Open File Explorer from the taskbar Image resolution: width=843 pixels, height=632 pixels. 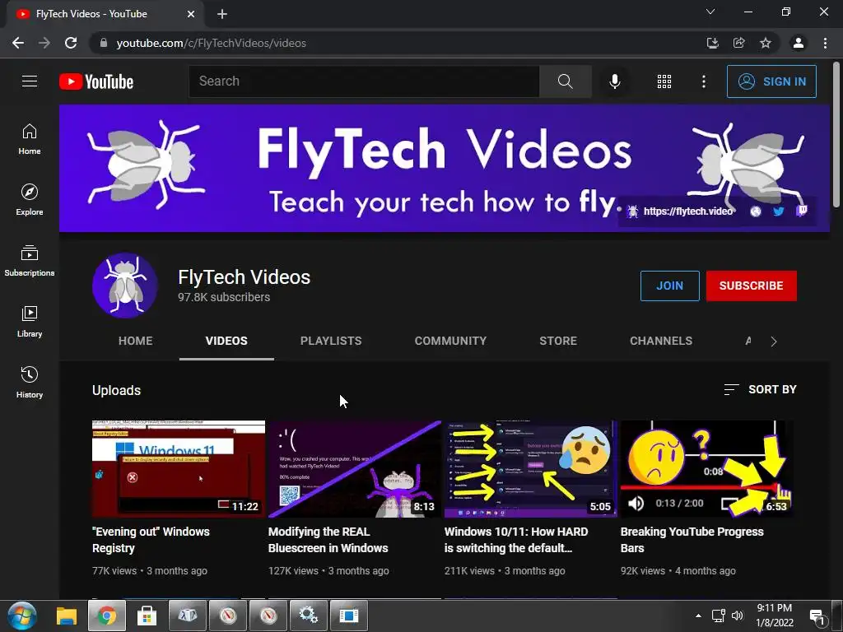coord(67,616)
